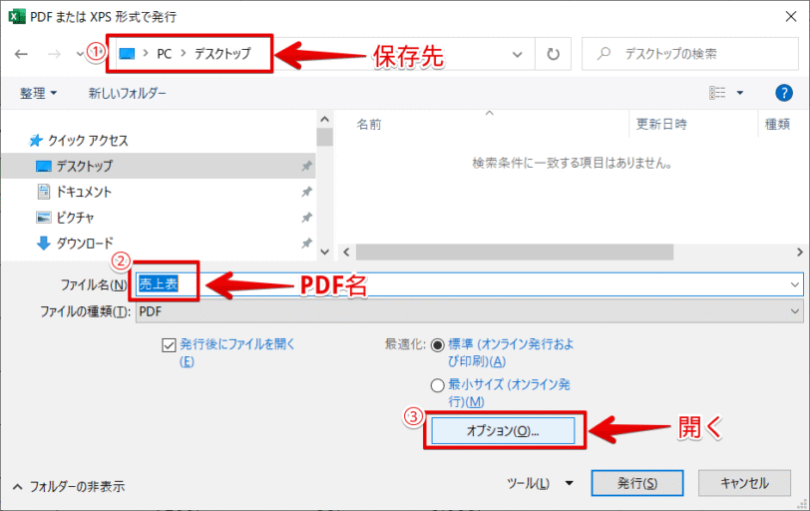Click the デスクトップの検索 search field
Image resolution: width=810 pixels, height=511 pixels.
point(690,53)
